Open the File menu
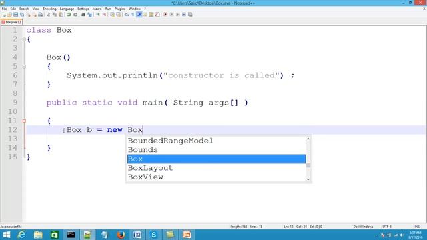Viewport: 427px width, 240px height. (4, 9)
